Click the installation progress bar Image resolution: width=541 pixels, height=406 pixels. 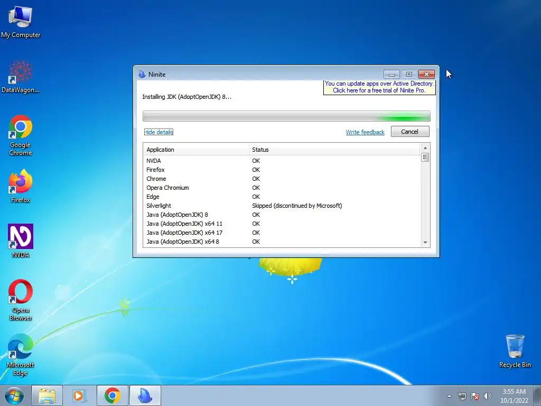(x=286, y=116)
